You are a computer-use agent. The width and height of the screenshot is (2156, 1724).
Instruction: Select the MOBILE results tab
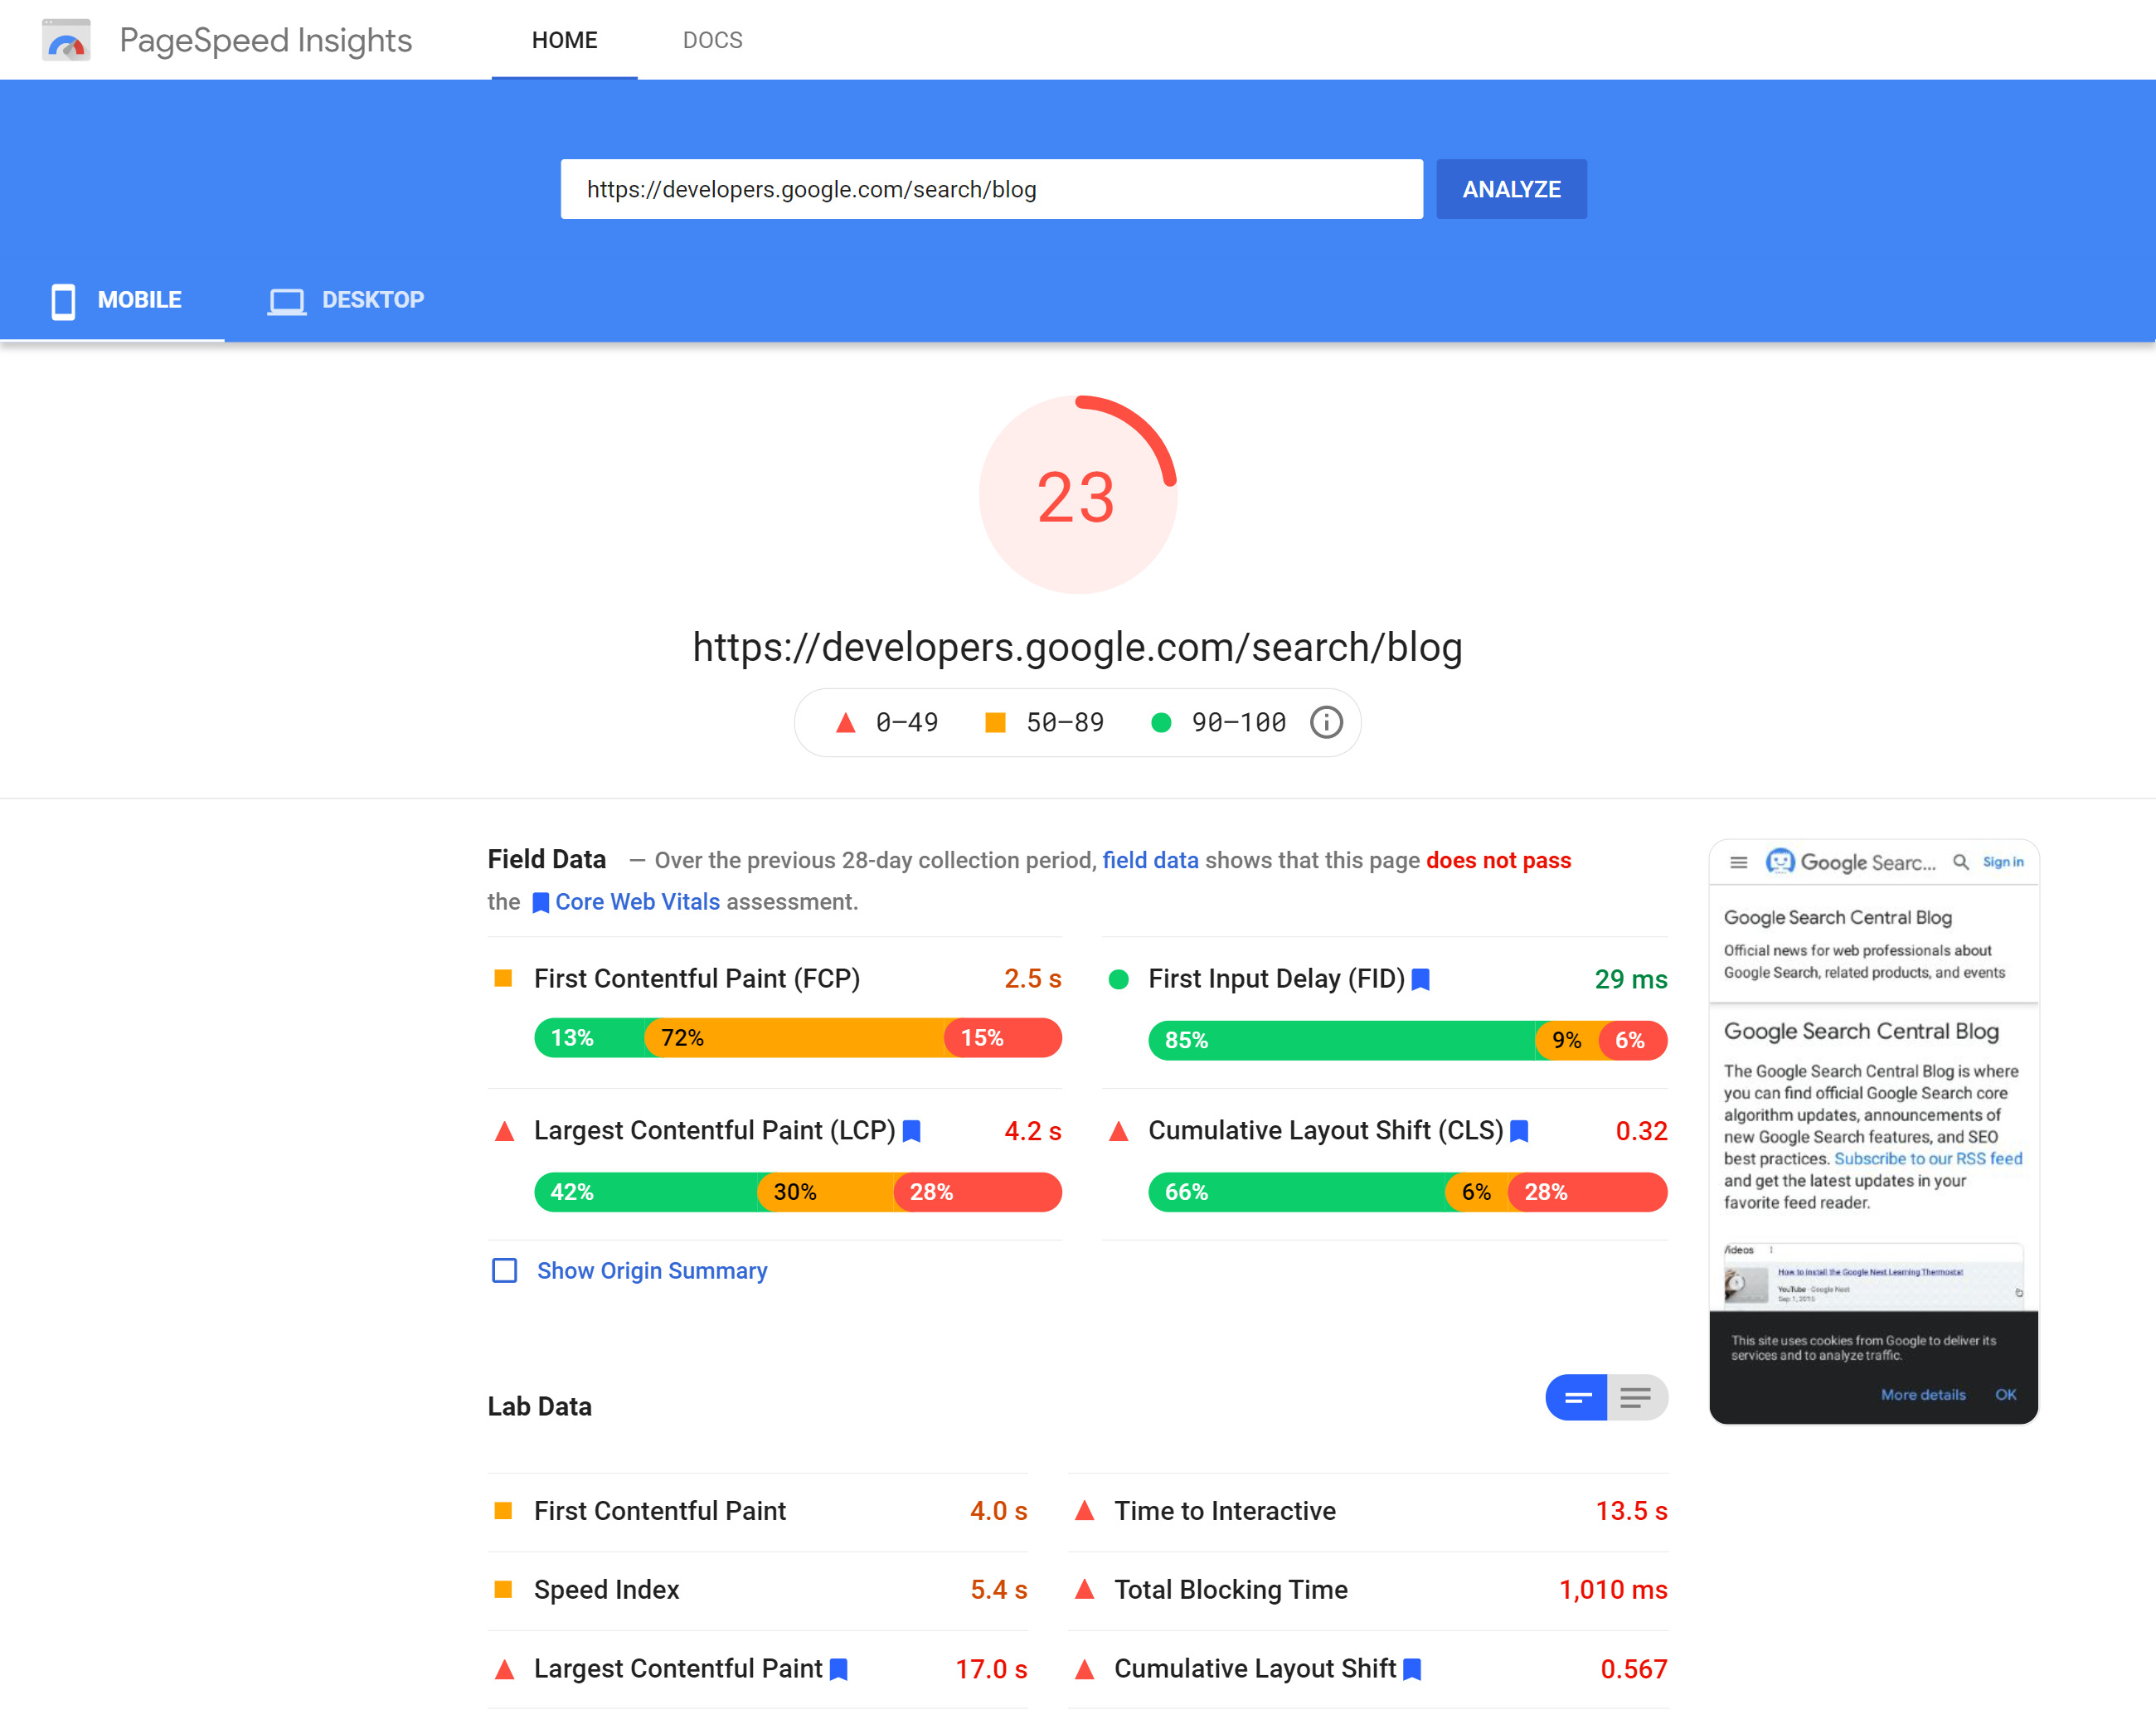click(x=113, y=300)
